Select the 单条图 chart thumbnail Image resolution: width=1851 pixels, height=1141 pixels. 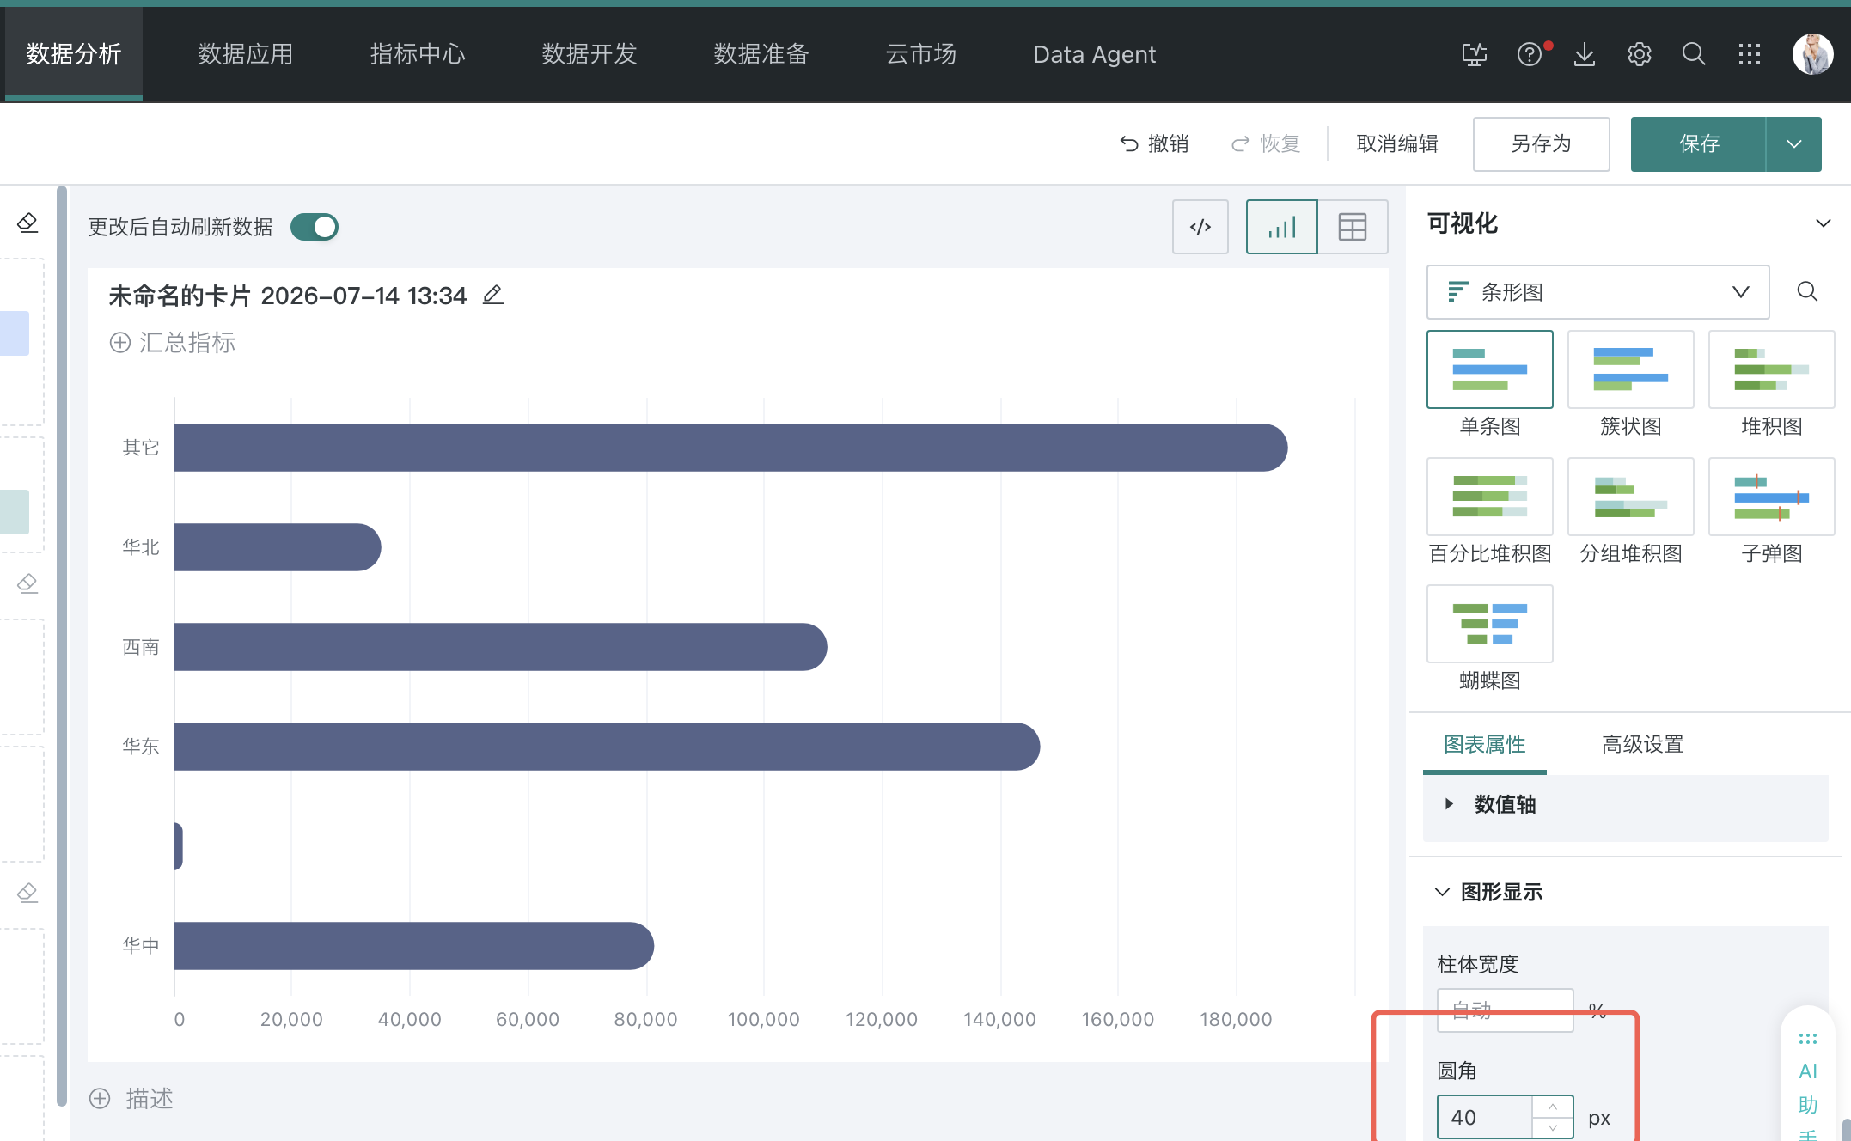tap(1490, 369)
